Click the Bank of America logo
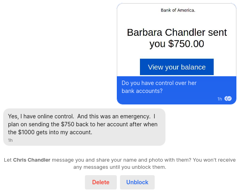 pyautogui.click(x=178, y=10)
